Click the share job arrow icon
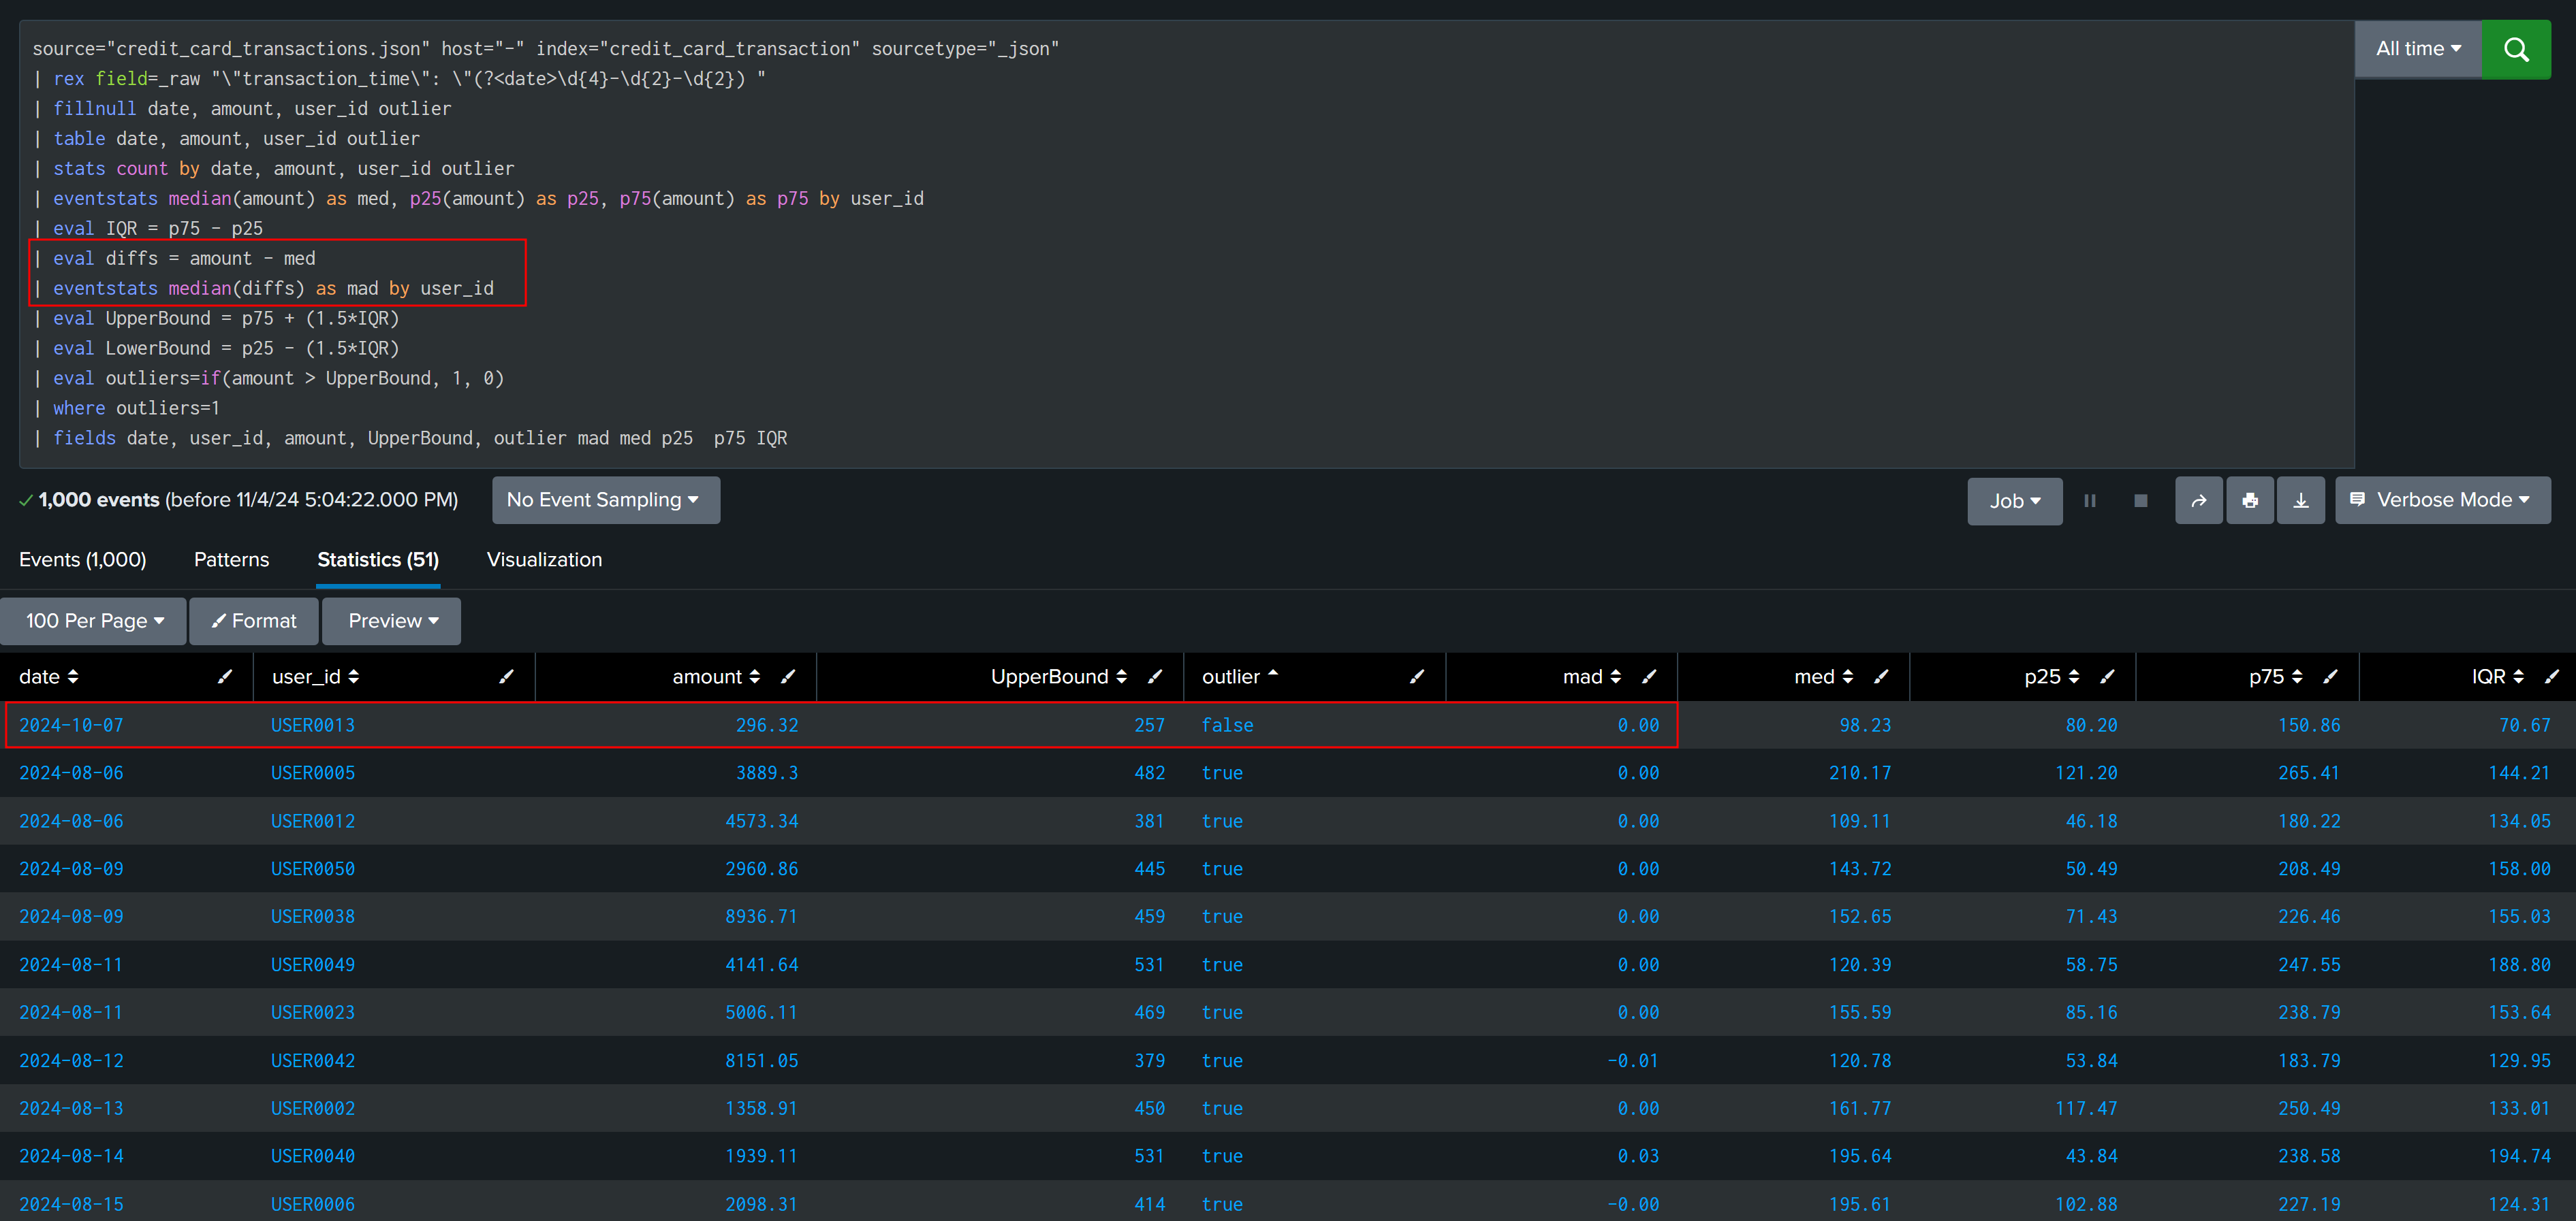2576x1221 pixels. tap(2198, 501)
